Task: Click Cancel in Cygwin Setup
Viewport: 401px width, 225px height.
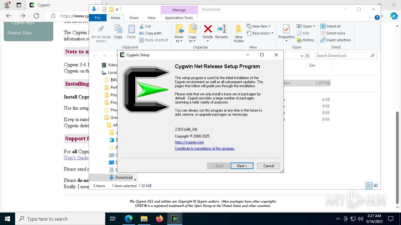Action: pos(268,166)
